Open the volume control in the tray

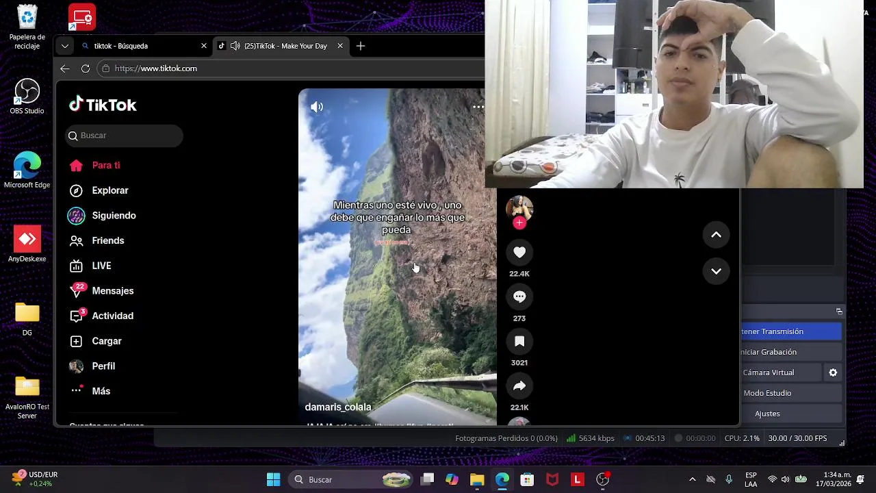click(x=785, y=479)
